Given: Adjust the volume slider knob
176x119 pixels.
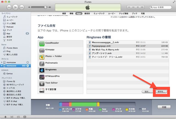Looking at the screenshot, I should coord(45,7).
